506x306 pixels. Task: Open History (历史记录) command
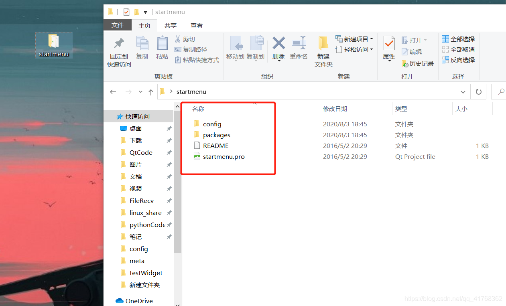click(418, 63)
